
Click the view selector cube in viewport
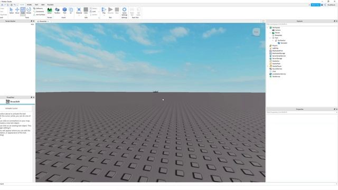[256, 32]
